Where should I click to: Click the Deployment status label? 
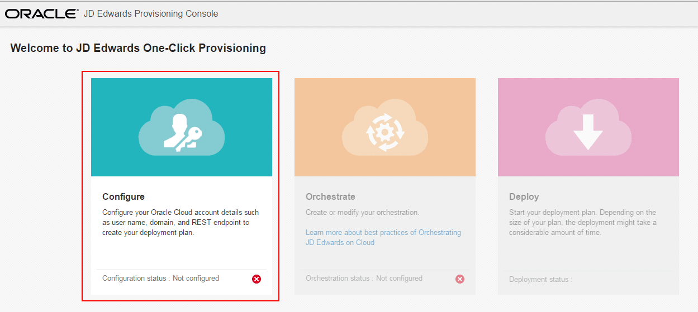(x=541, y=280)
